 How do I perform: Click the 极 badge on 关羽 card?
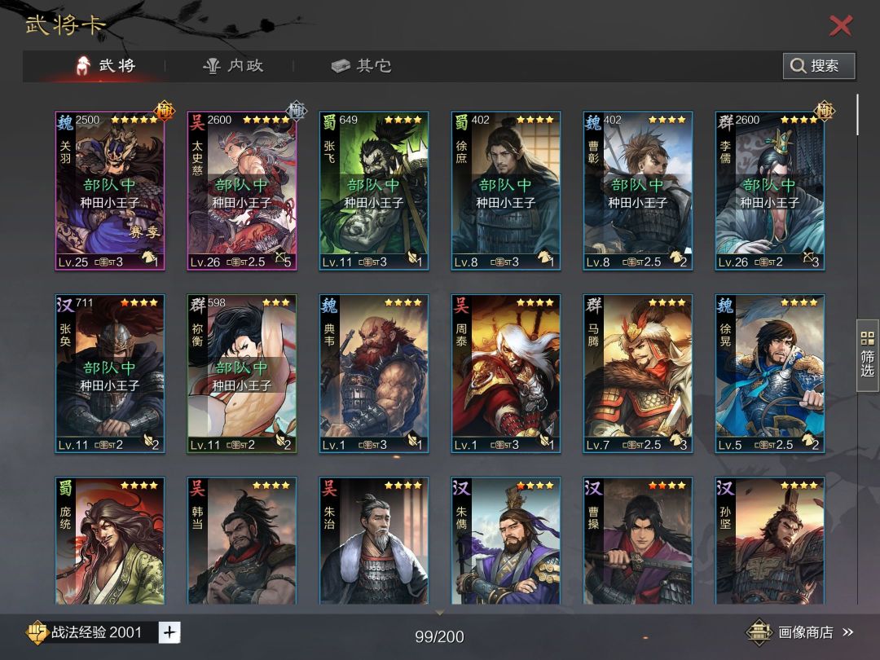(x=165, y=111)
